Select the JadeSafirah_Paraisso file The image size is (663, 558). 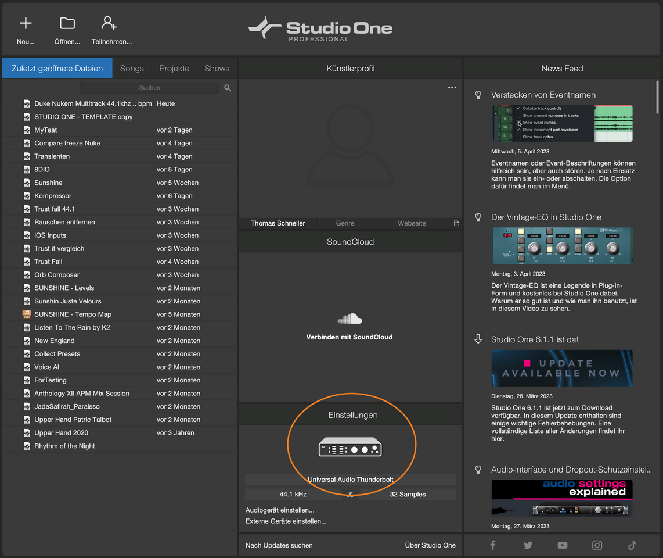tap(119, 406)
